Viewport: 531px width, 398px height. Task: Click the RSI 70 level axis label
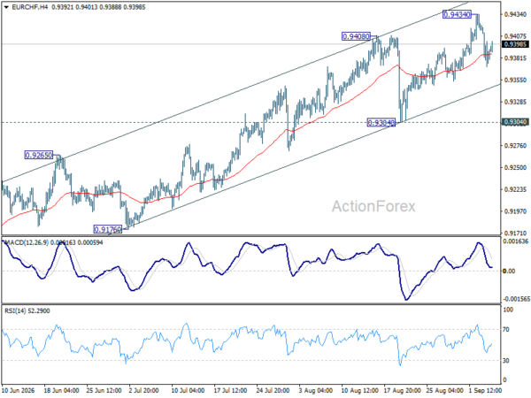[x=505, y=329]
